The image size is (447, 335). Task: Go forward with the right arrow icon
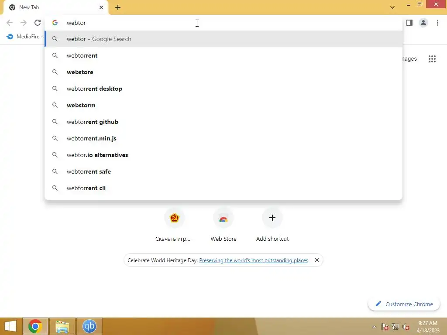click(x=24, y=23)
